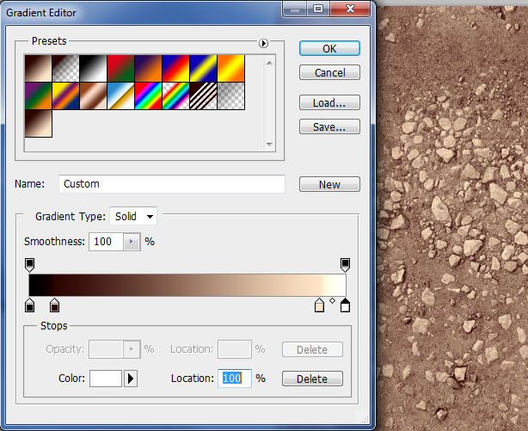528x431 pixels.
Task: Pick the Copper gradient preset
Action: [x=94, y=95]
